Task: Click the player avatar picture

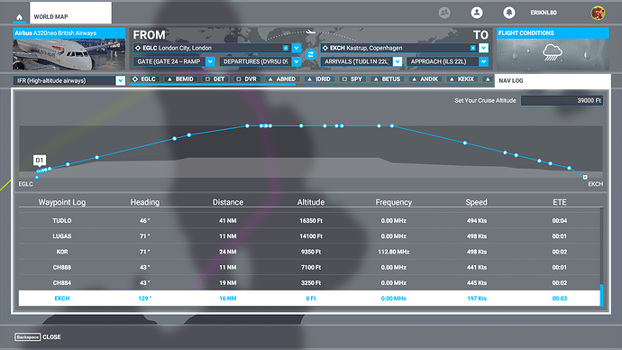Action: 598,13
